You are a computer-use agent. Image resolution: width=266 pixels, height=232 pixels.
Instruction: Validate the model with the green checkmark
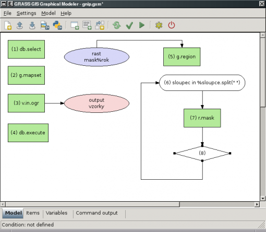[129, 26]
